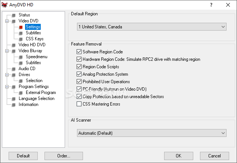This screenshot has height=163, width=237.
Task: Toggle Analog Protection System checkbox
Action: click(x=79, y=74)
